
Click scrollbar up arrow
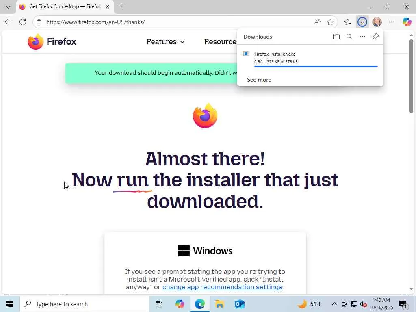411,35
